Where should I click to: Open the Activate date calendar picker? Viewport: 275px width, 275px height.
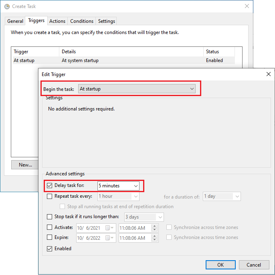tap(109, 228)
